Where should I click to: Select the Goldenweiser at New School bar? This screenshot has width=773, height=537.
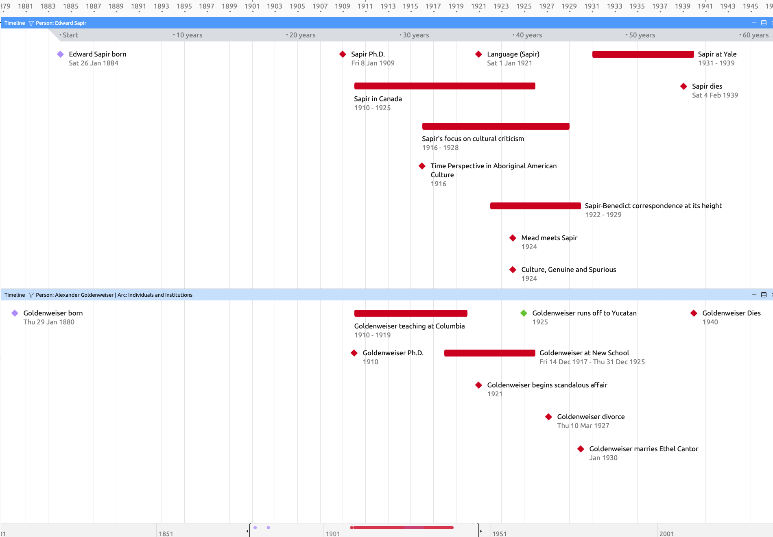[x=489, y=353]
